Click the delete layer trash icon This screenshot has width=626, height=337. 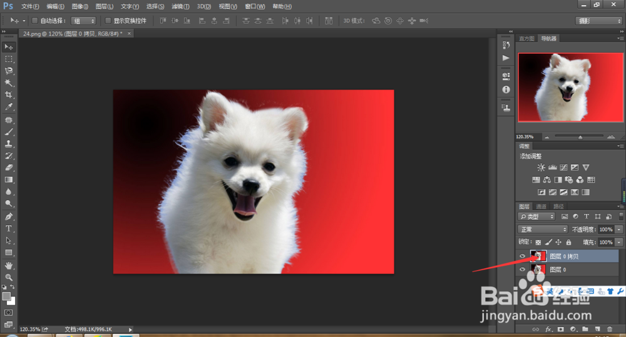(x=610, y=329)
